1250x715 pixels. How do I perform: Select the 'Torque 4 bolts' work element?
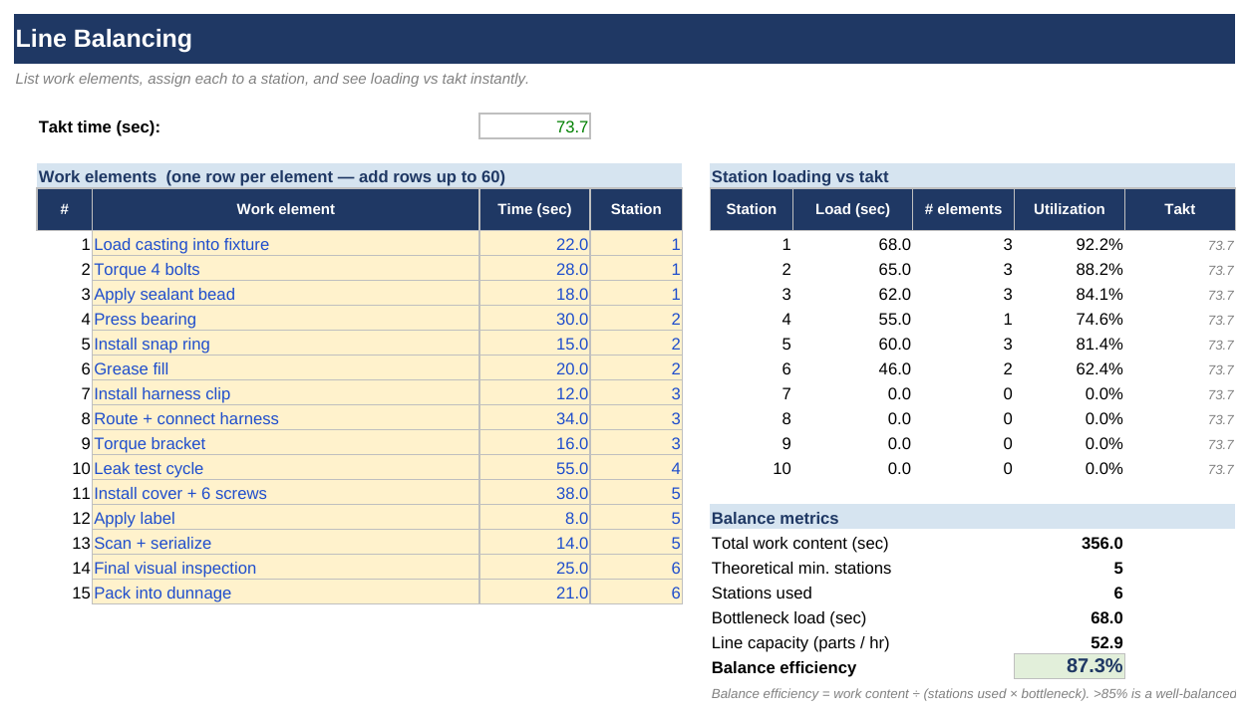(285, 269)
